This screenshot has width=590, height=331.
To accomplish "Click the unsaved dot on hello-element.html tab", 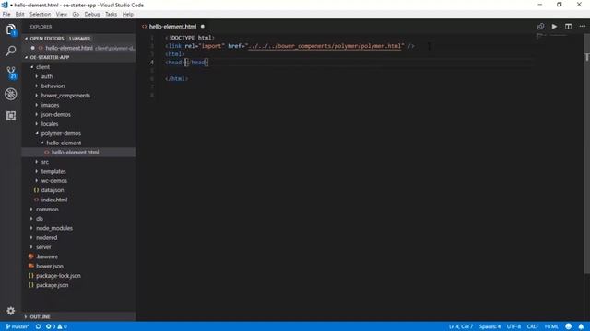I will pyautogui.click(x=203, y=27).
